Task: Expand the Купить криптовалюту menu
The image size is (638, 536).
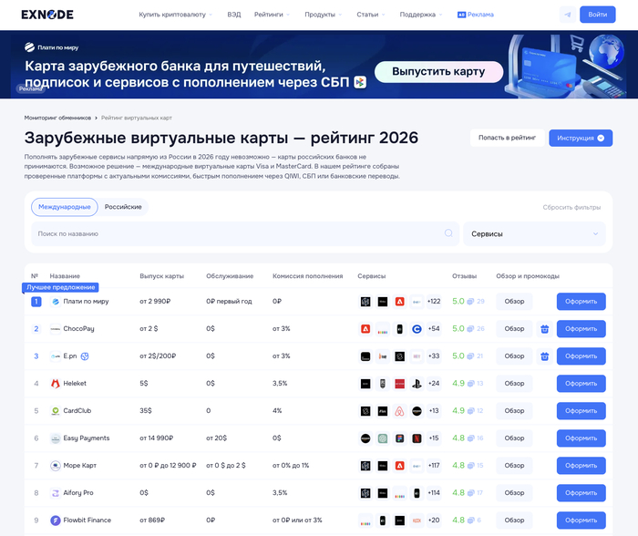Action: [175, 15]
